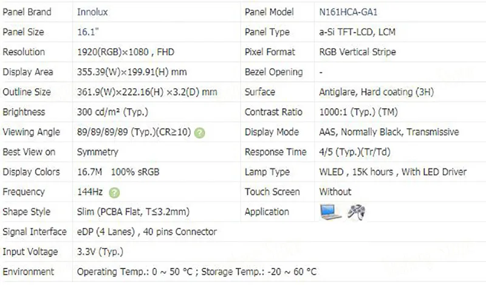This screenshot has height=285, width=486.
Task: Click the laptop application icon
Action: point(330,212)
